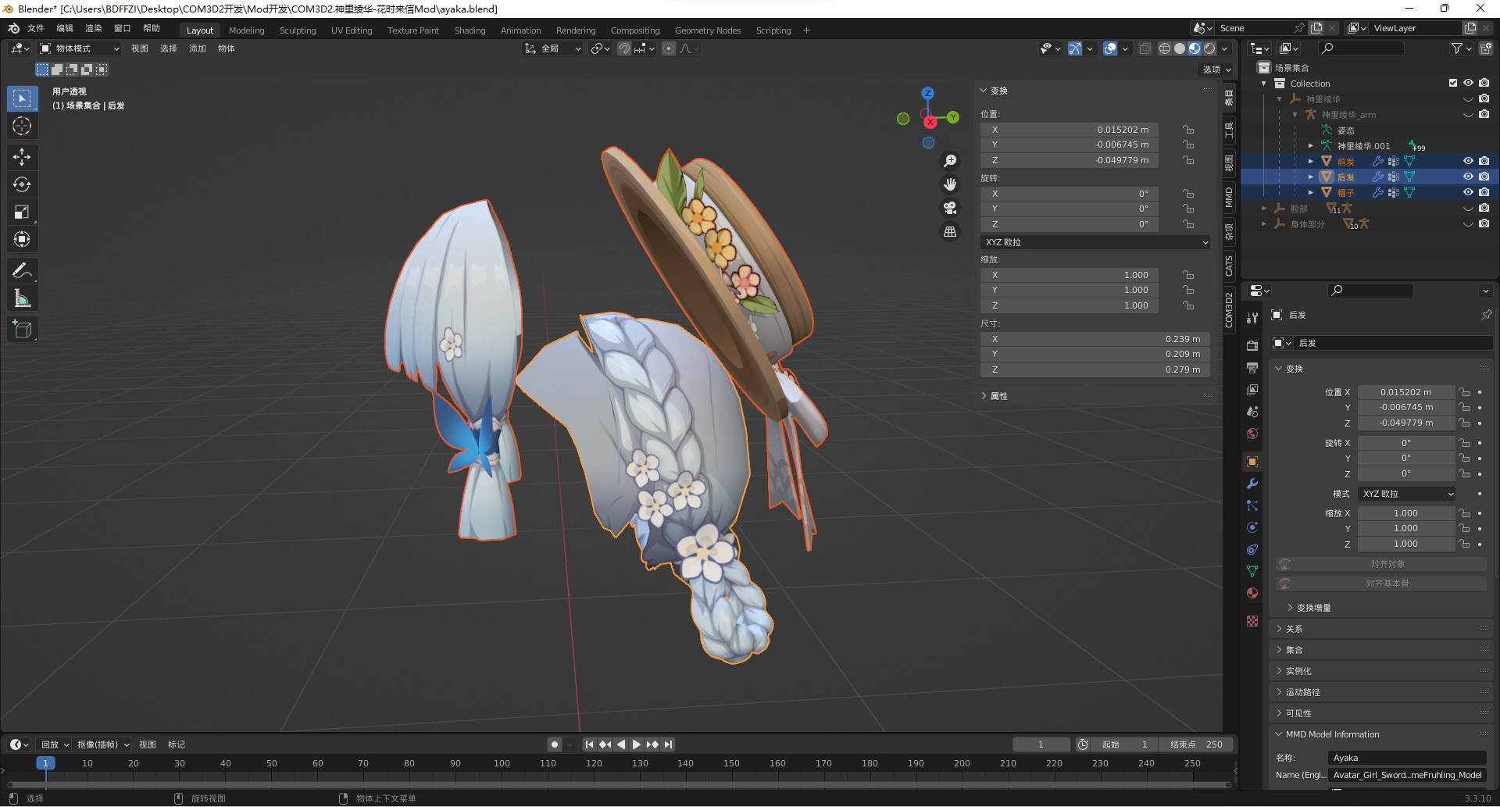1500x807 pixels.
Task: Open XYZ 欧拉 rotation mode dropdown in sidebar
Action: coord(1095,242)
